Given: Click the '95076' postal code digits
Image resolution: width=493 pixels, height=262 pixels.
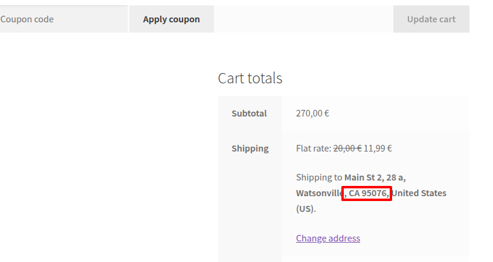Looking at the screenshot, I should click(375, 193).
